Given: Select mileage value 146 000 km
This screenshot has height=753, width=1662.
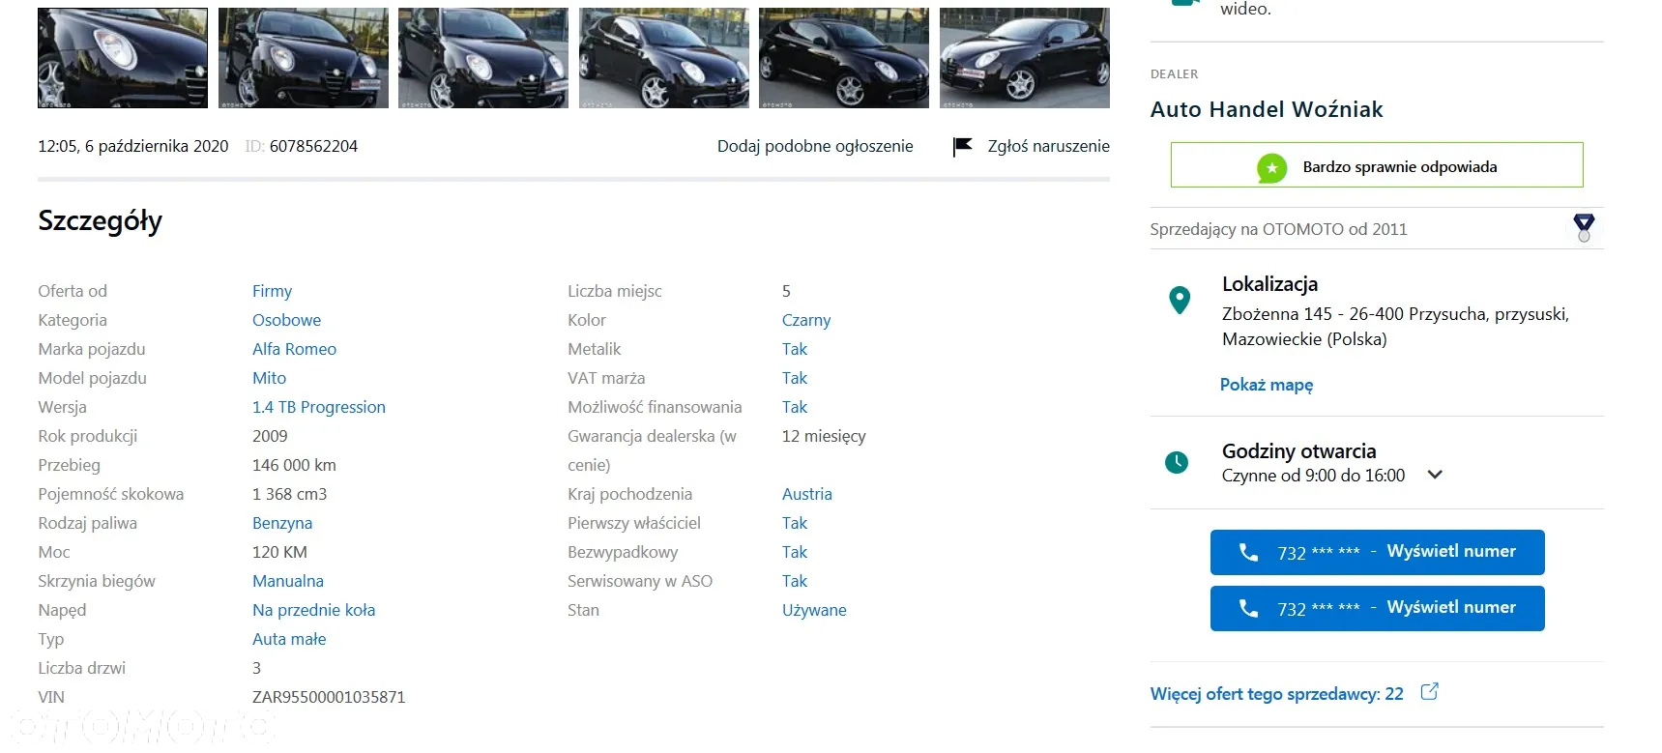Looking at the screenshot, I should (x=294, y=465).
